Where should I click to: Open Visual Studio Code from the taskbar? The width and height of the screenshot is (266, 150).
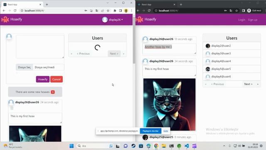(x=187, y=146)
